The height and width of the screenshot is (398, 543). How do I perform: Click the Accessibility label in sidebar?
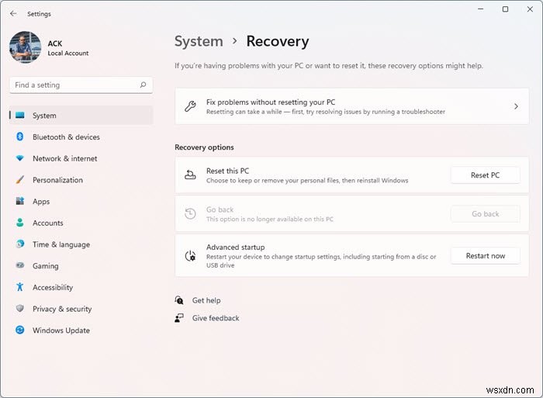53,288
